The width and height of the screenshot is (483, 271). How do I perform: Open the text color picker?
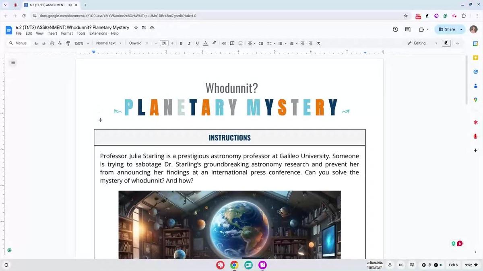pos(205,43)
